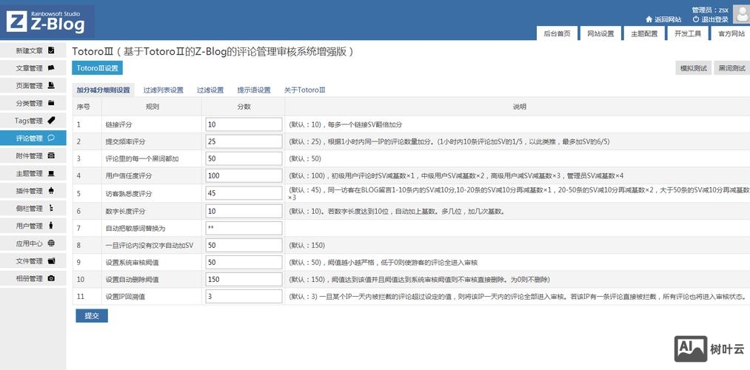The height and width of the screenshot is (370, 750).
Task: Click the app center globe icon
Action: click(x=51, y=243)
